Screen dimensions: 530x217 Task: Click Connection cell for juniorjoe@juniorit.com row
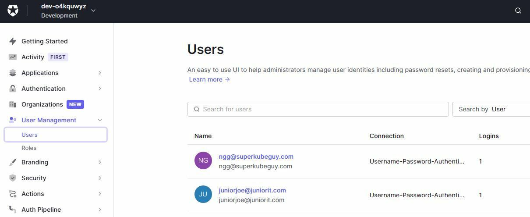point(417,195)
